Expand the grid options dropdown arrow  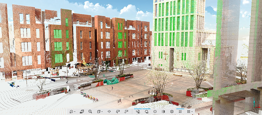[192, 112]
